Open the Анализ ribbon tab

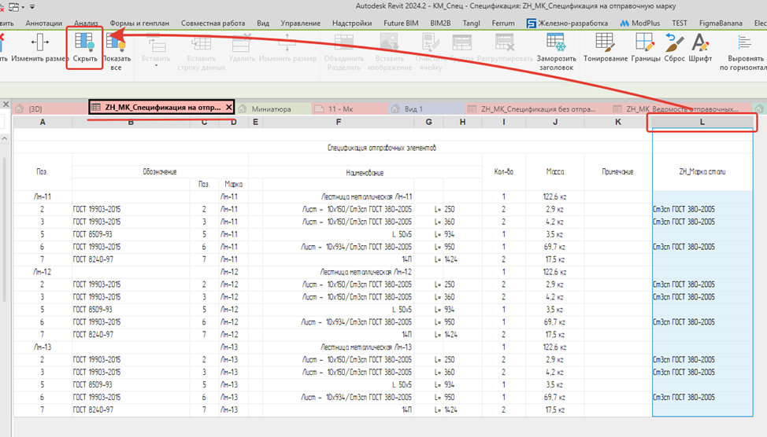(x=86, y=23)
